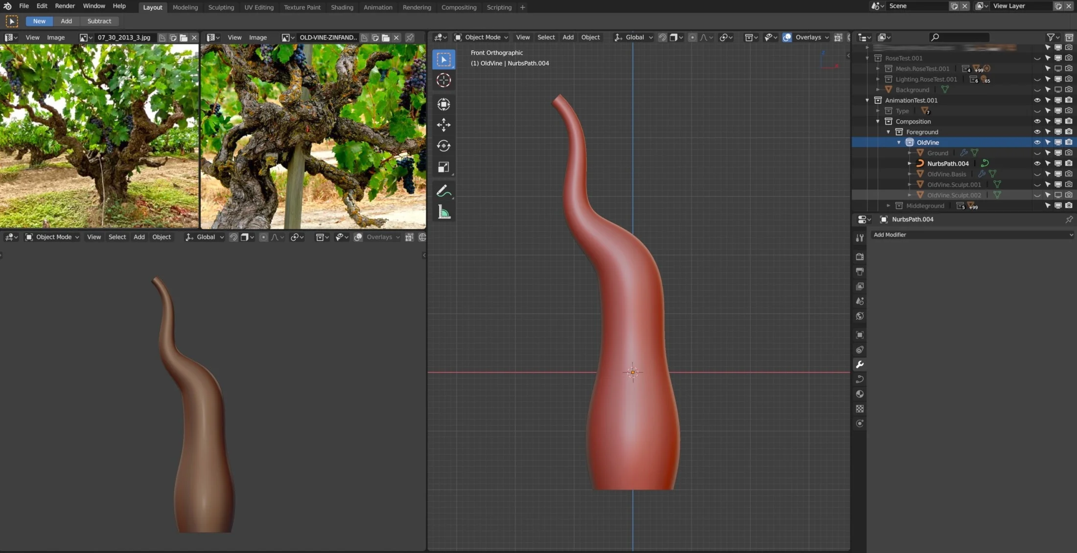Open the Window menu

pos(94,6)
